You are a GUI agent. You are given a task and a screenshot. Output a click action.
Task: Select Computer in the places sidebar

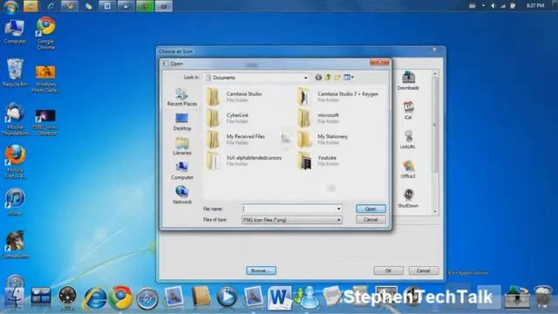coord(182,171)
